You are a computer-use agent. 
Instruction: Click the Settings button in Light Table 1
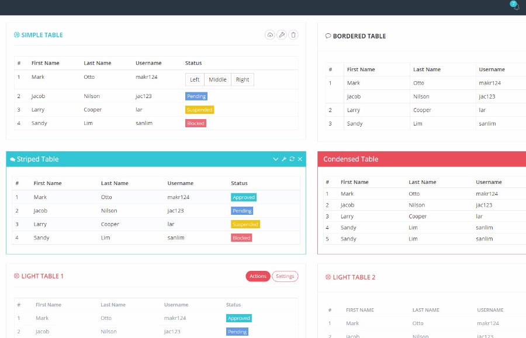(x=285, y=276)
